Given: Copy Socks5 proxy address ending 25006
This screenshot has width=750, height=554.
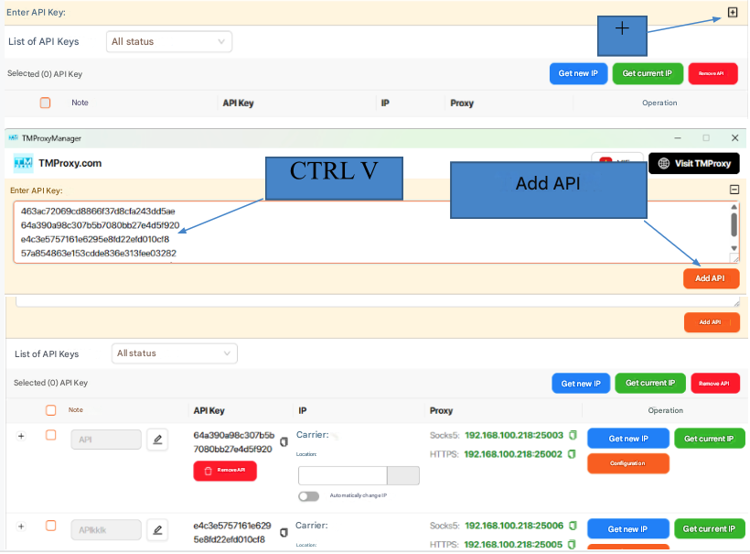Looking at the screenshot, I should tap(573, 526).
